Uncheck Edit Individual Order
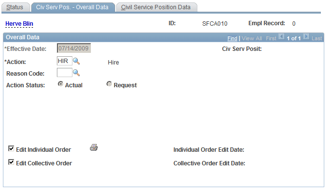 11,148
